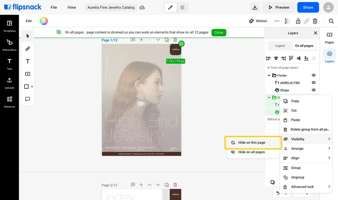The width and height of the screenshot is (338, 200).
Task: Select the video embed tool
Action: [x=28, y=74]
